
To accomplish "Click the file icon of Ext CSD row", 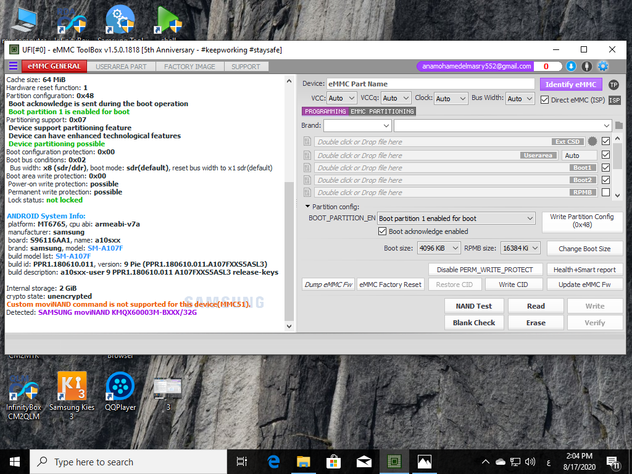I will [x=307, y=141].
